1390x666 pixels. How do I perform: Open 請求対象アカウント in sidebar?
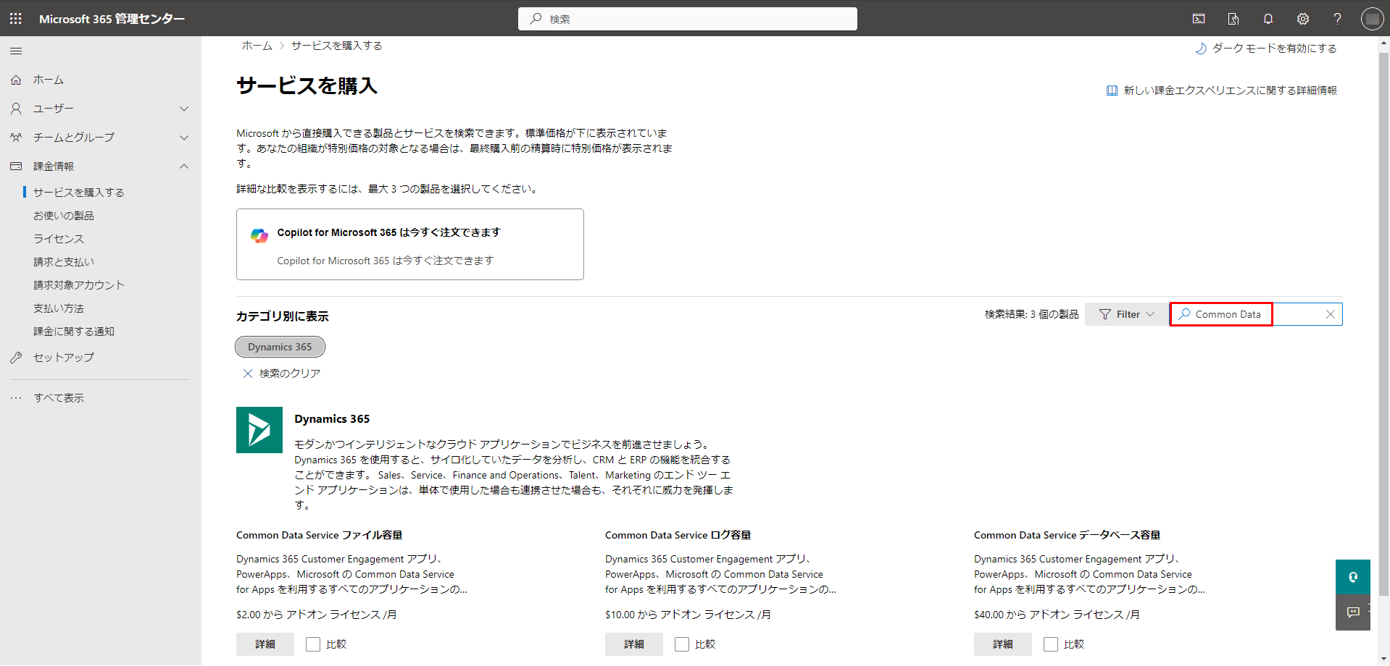79,285
